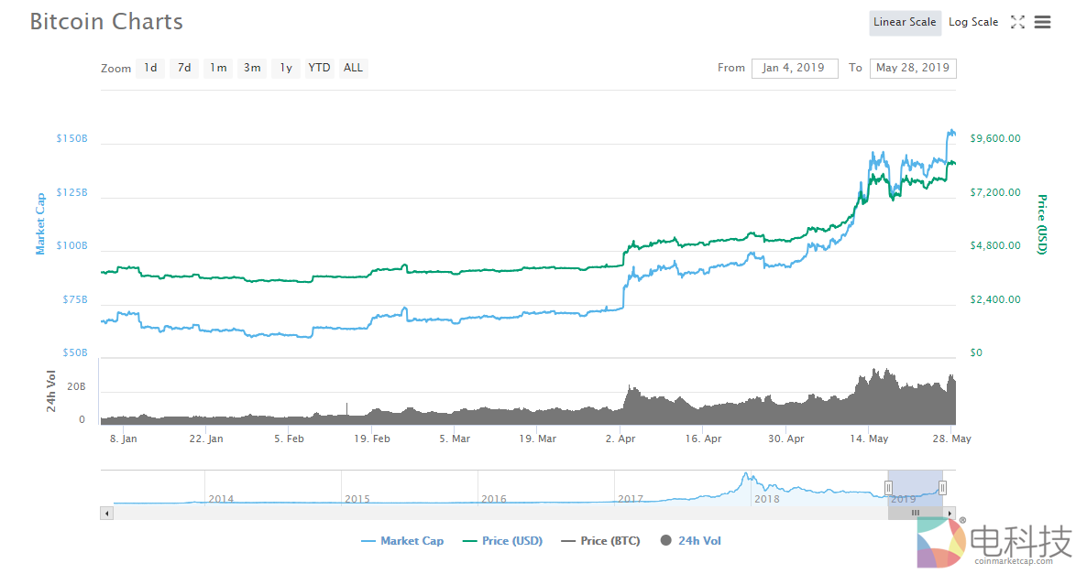Toggle 24h Vol series in legend
Viewport: 1076px width, 574px height.
point(690,541)
